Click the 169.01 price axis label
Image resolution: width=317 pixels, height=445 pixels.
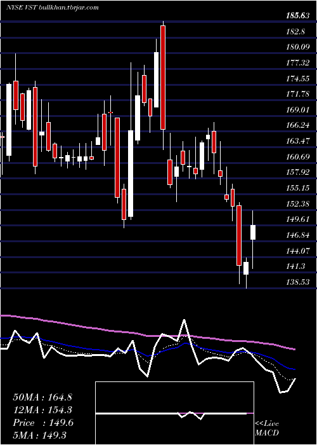click(x=298, y=109)
